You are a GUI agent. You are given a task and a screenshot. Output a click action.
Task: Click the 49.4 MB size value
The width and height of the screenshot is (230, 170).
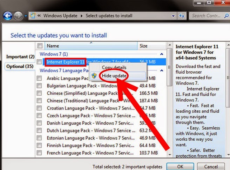[147, 86]
